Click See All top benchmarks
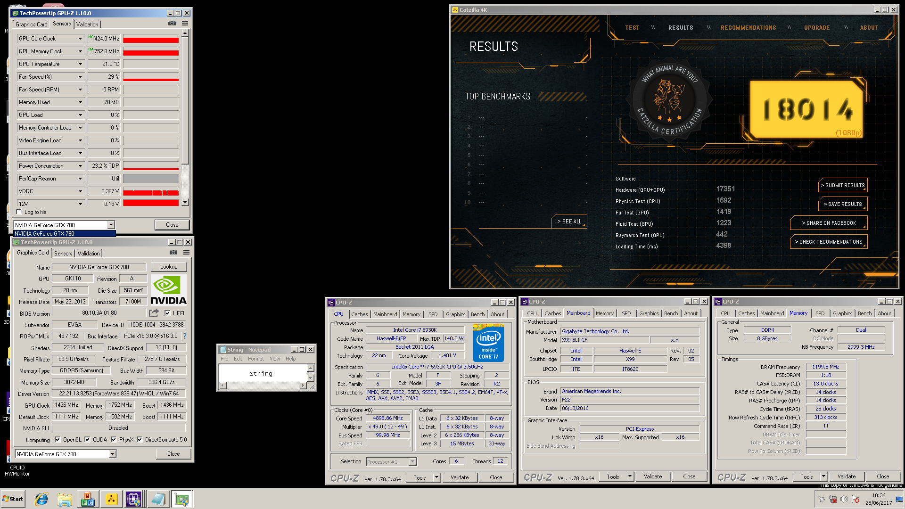 pyautogui.click(x=569, y=221)
